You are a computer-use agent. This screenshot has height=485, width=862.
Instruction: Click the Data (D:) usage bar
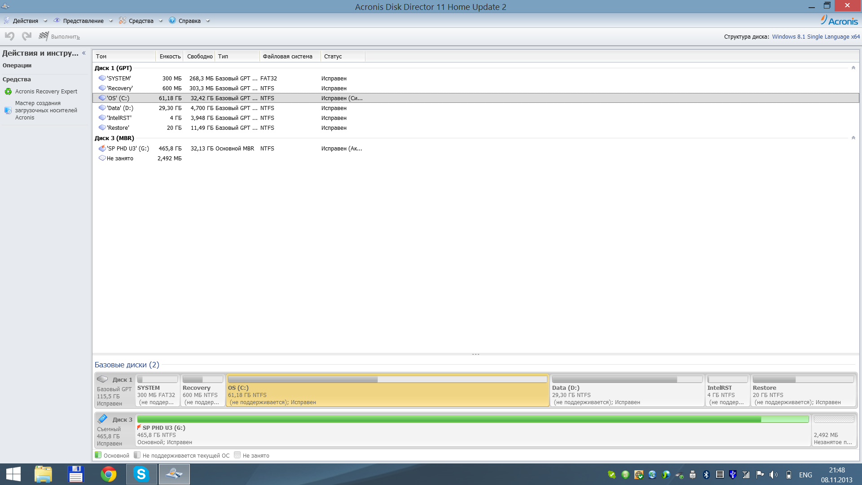(627, 379)
